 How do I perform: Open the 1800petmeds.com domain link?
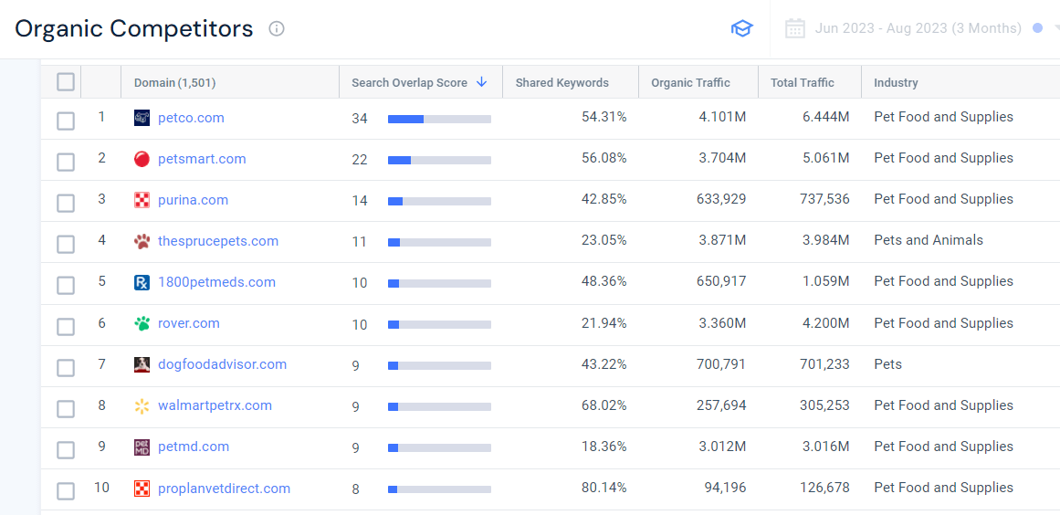click(x=216, y=282)
